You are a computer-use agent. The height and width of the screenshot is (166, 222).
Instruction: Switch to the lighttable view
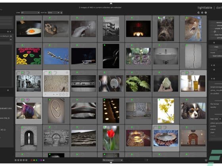[205, 8]
